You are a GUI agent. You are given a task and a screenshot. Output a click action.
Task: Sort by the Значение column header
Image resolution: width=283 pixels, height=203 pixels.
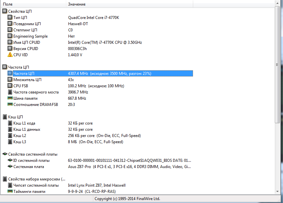[129, 4]
